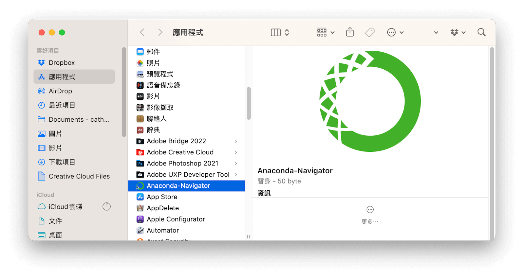Select 應用程式 in the sidebar
Image resolution: width=524 pixels, height=278 pixels.
point(74,77)
